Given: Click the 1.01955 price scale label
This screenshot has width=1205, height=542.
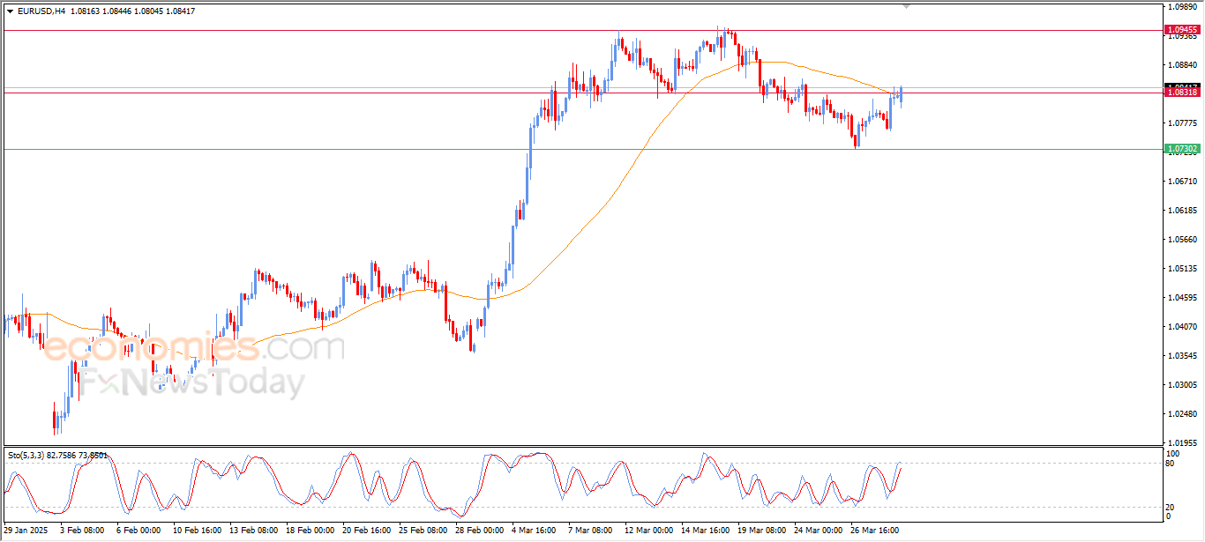Looking at the screenshot, I should tap(1182, 443).
